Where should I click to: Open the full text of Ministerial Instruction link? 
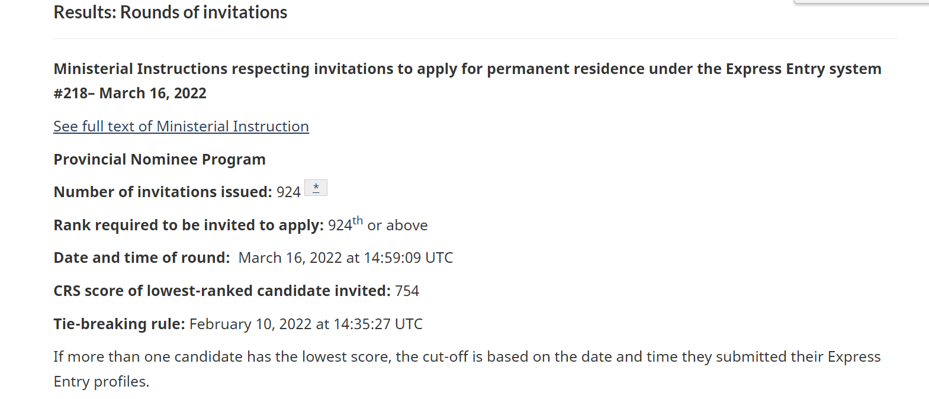click(181, 127)
